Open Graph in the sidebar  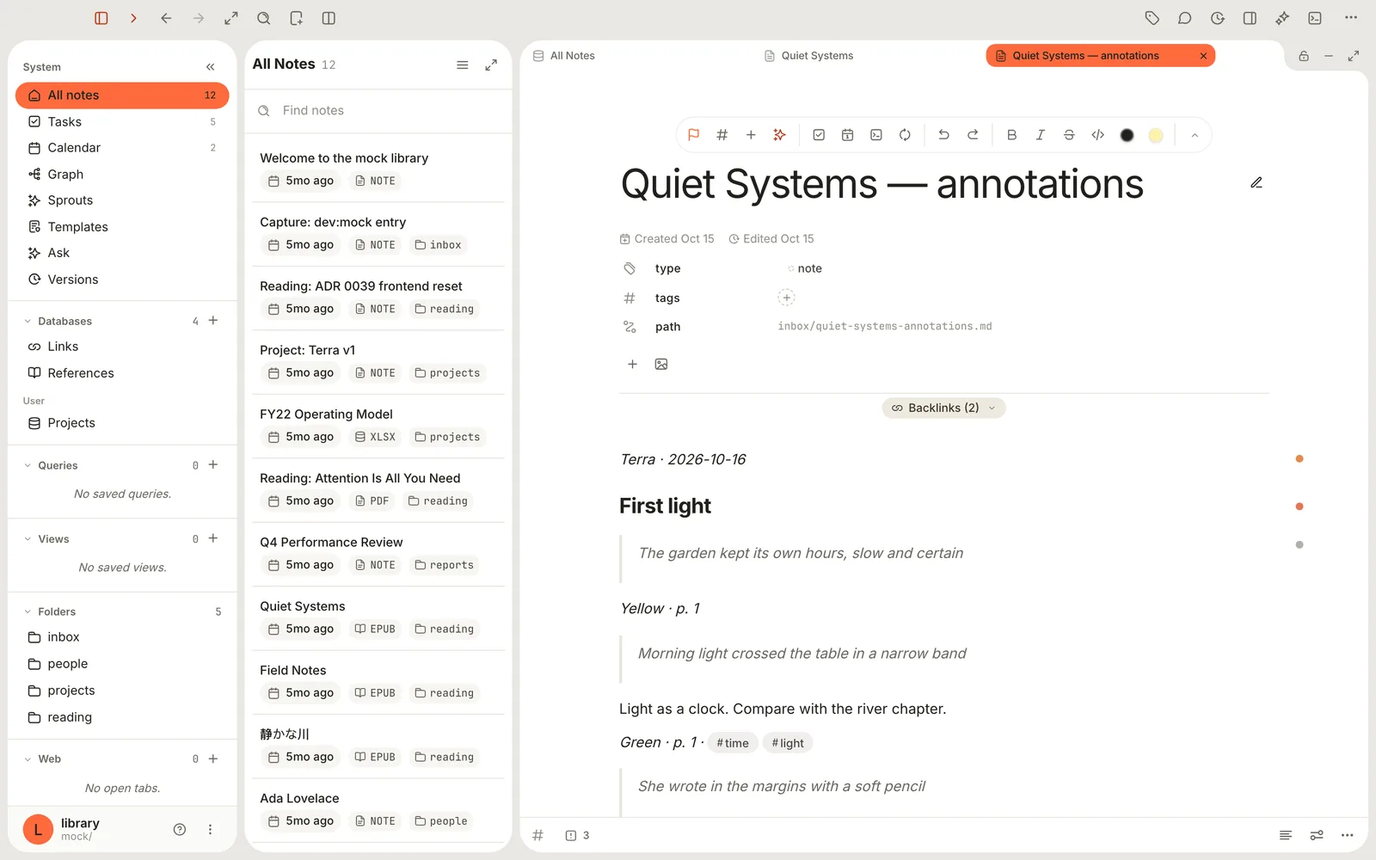point(122,175)
